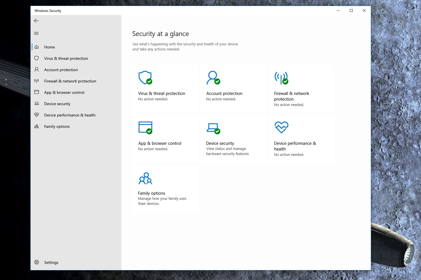This screenshot has width=421, height=280.
Task: Open Firewall & network protection sidebar entry
Action: click(x=76, y=81)
